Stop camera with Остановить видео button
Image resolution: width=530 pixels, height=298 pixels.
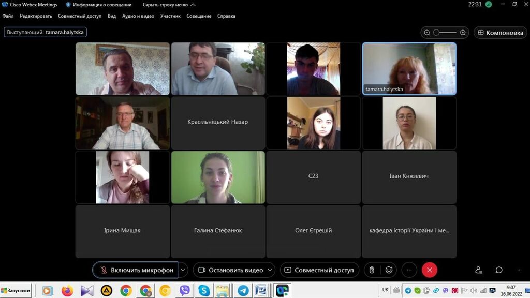pos(231,270)
